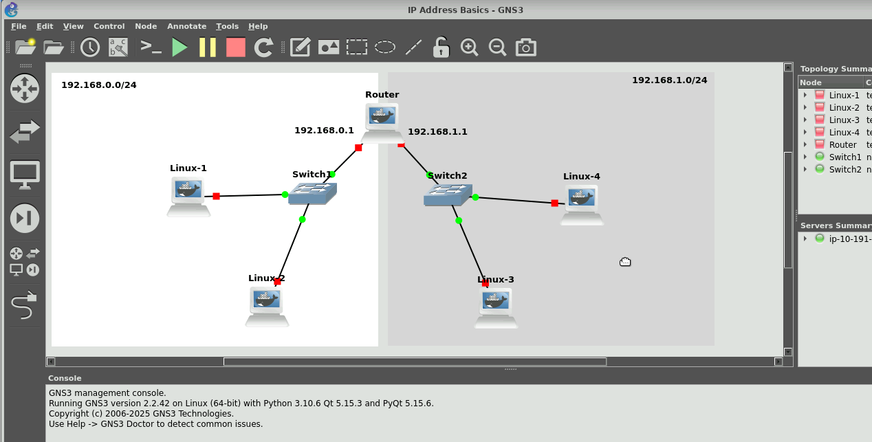Image resolution: width=872 pixels, height=442 pixels.
Task: Toggle lock on all items with padlock
Action: tap(441, 47)
